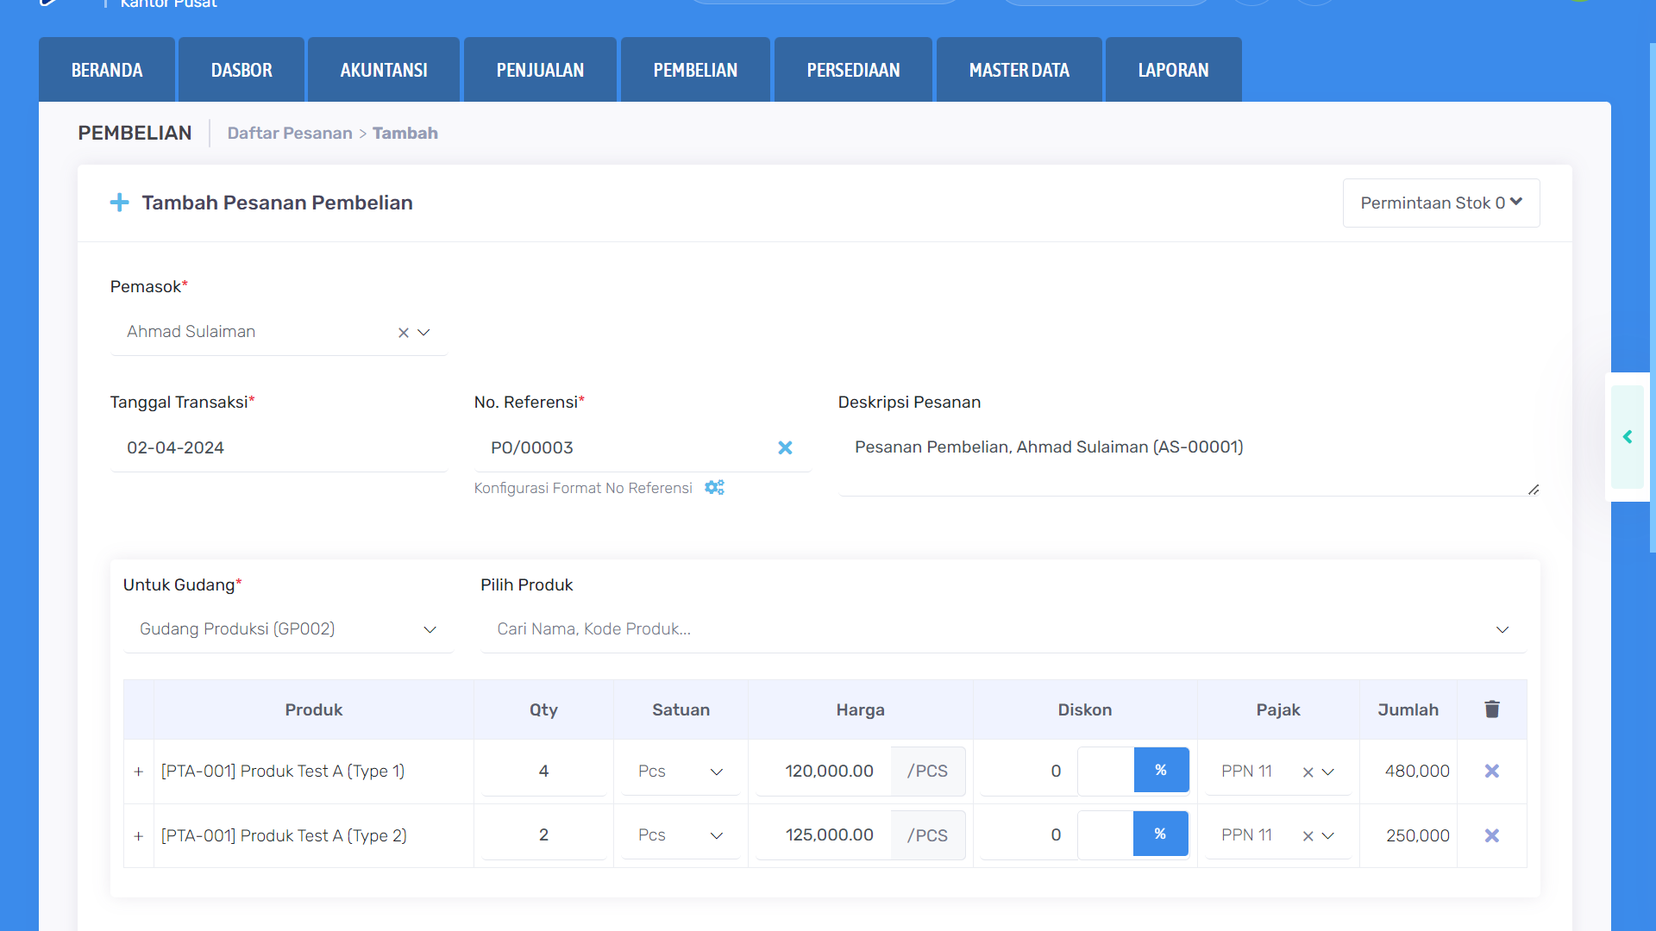Viewport: 1656px width, 931px height.
Task: Open Pajak dropdown arrow for Type 1 row
Action: pos(1328,772)
